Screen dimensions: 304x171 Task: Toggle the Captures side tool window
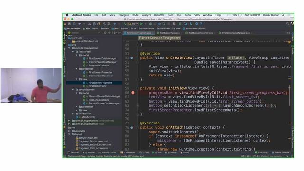click(64, 71)
